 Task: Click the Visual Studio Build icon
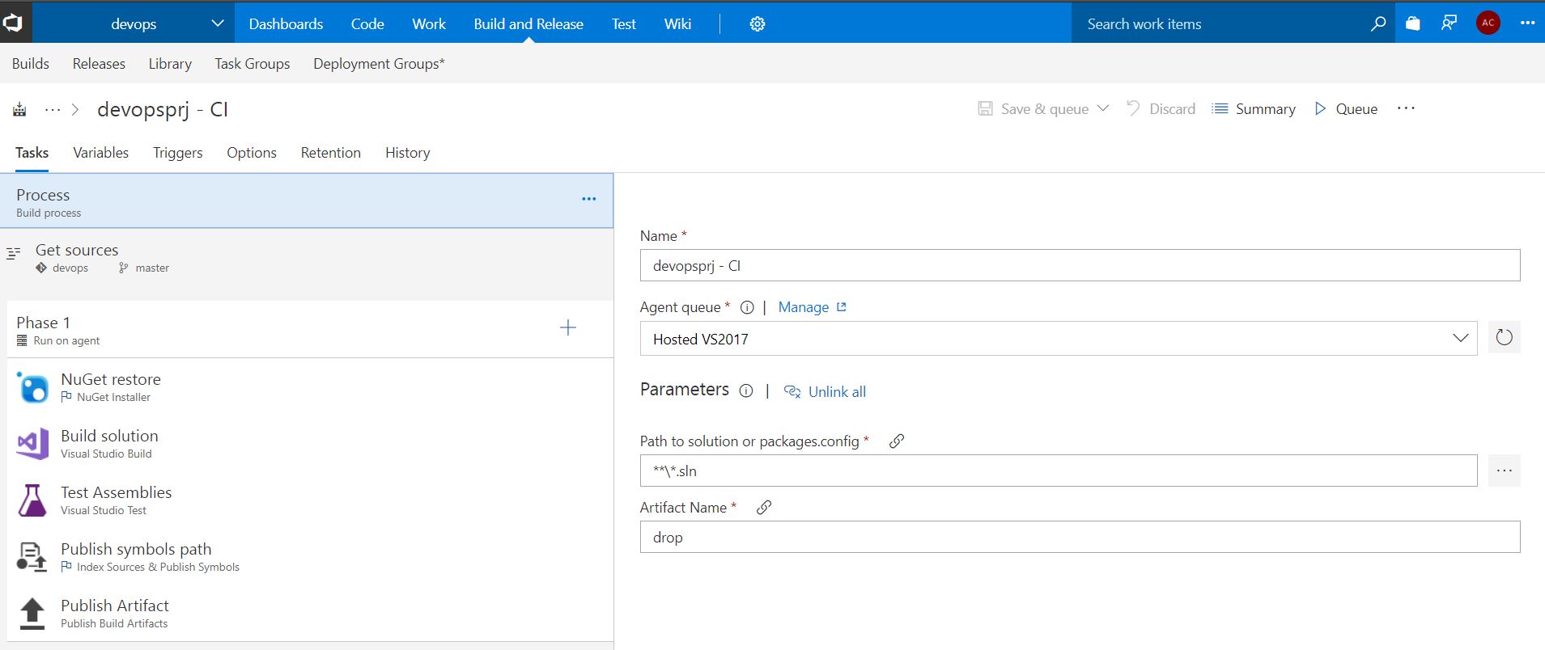coord(32,444)
